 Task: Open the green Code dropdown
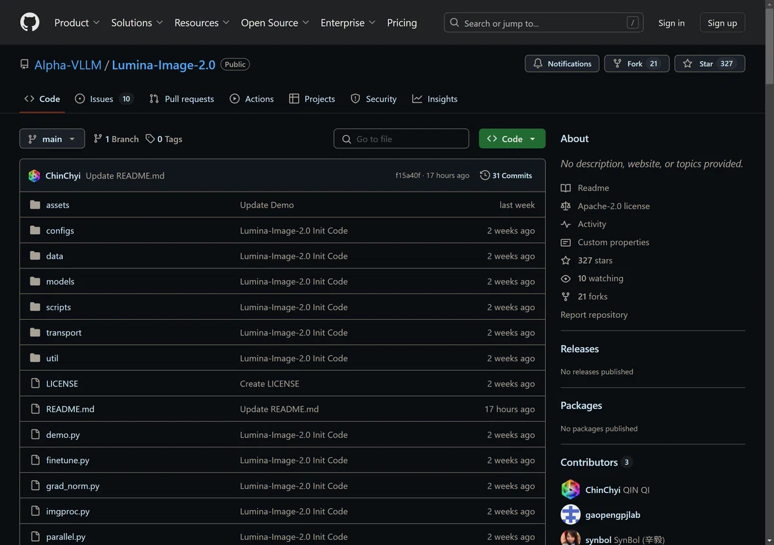(512, 139)
